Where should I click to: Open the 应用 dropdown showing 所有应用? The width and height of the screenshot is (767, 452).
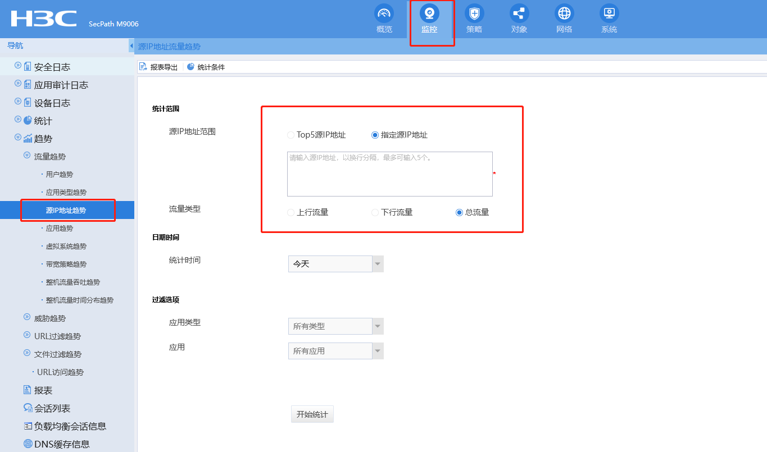(x=335, y=351)
